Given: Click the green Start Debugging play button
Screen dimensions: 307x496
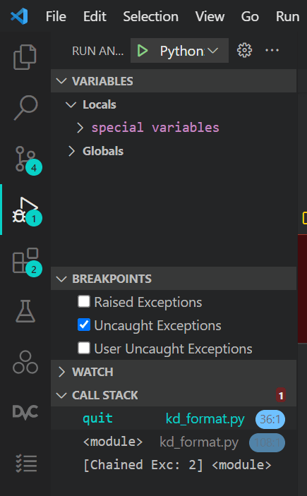Looking at the screenshot, I should [143, 51].
